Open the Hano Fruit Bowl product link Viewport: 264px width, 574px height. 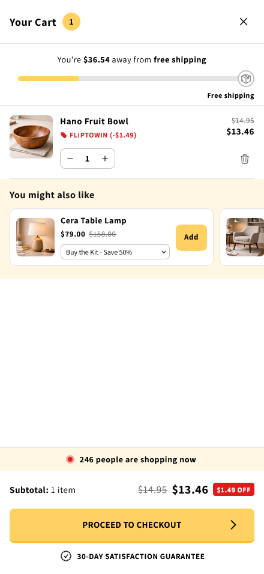coord(94,121)
